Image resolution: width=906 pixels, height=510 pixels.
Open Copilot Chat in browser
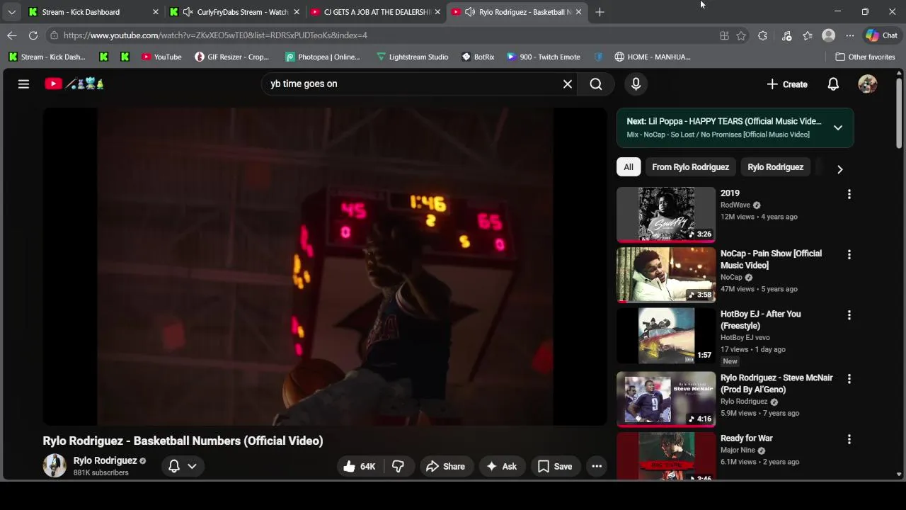click(x=881, y=35)
